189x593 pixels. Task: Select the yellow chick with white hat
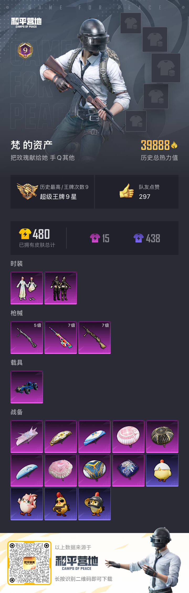(162, 470)
